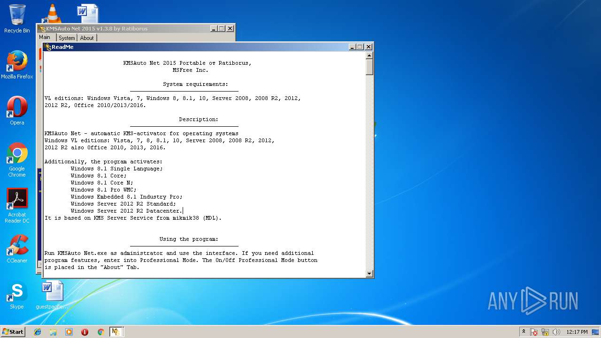Close the KMSAuto Net 2015 window

pos(230,29)
